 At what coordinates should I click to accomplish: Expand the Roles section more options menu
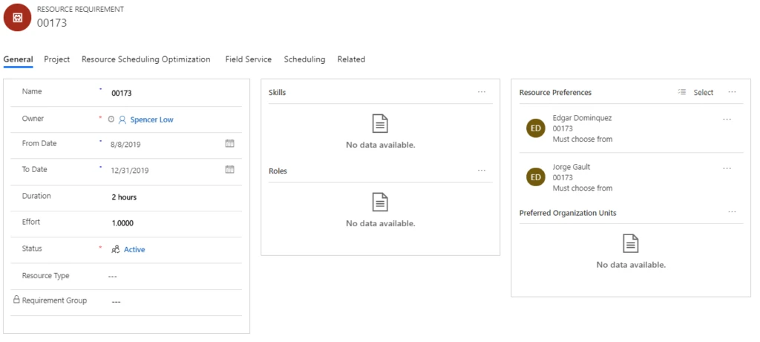(482, 171)
